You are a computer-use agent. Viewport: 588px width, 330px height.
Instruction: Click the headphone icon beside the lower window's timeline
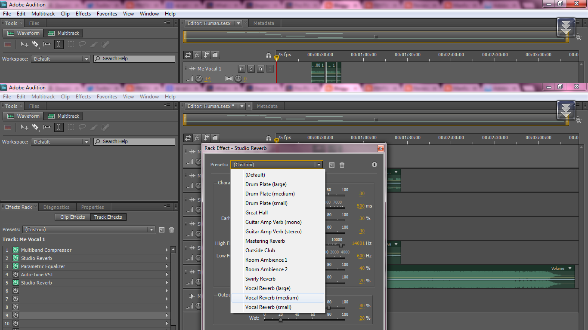click(x=269, y=138)
